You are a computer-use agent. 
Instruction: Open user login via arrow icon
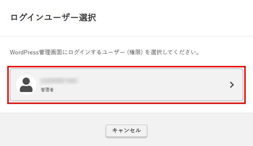click(x=232, y=85)
